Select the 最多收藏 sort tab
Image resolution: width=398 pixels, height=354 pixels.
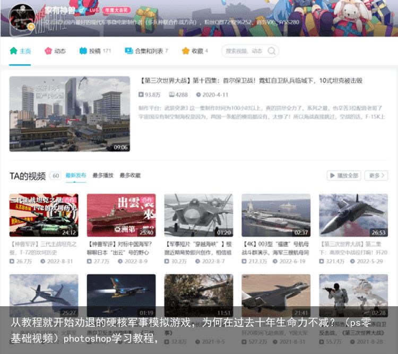130,175
